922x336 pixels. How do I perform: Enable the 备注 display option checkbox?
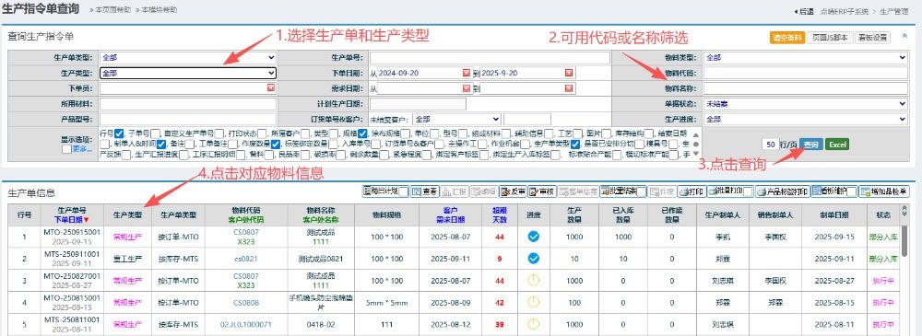(189, 144)
